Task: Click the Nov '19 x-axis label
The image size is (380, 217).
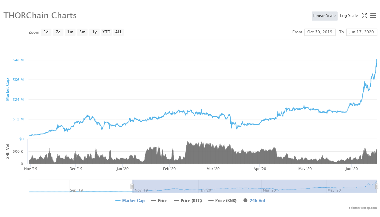Action: (x=31, y=169)
